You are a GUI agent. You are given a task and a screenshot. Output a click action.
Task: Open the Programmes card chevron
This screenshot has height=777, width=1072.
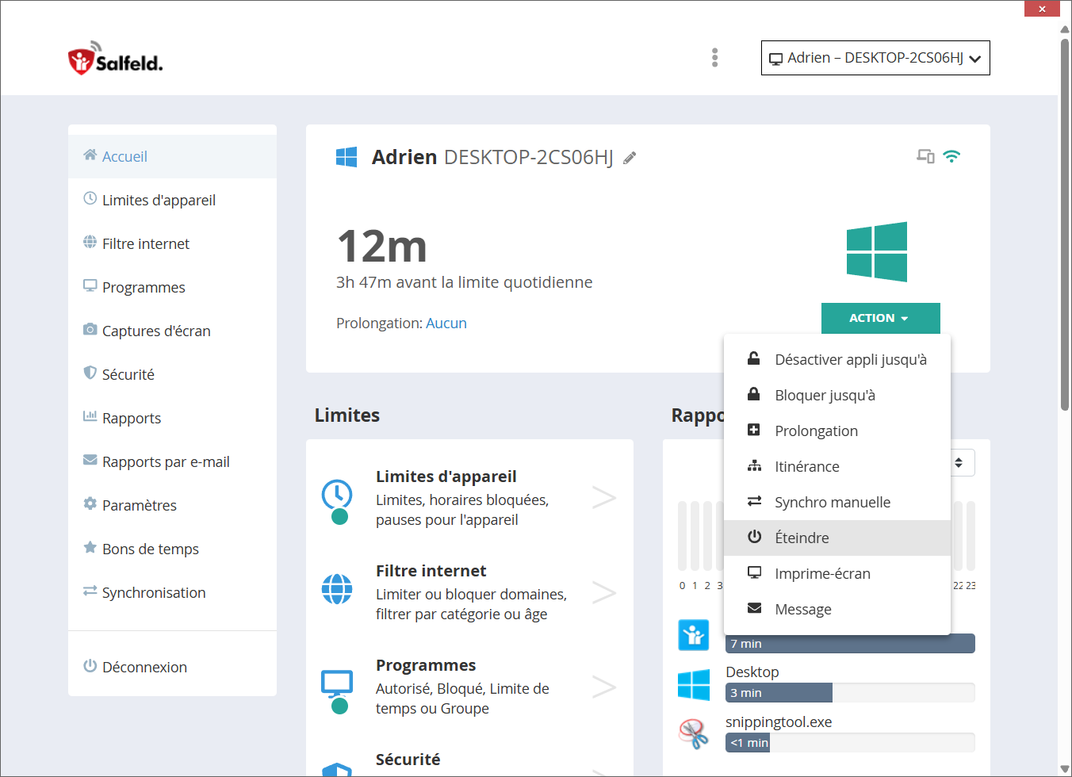[604, 687]
